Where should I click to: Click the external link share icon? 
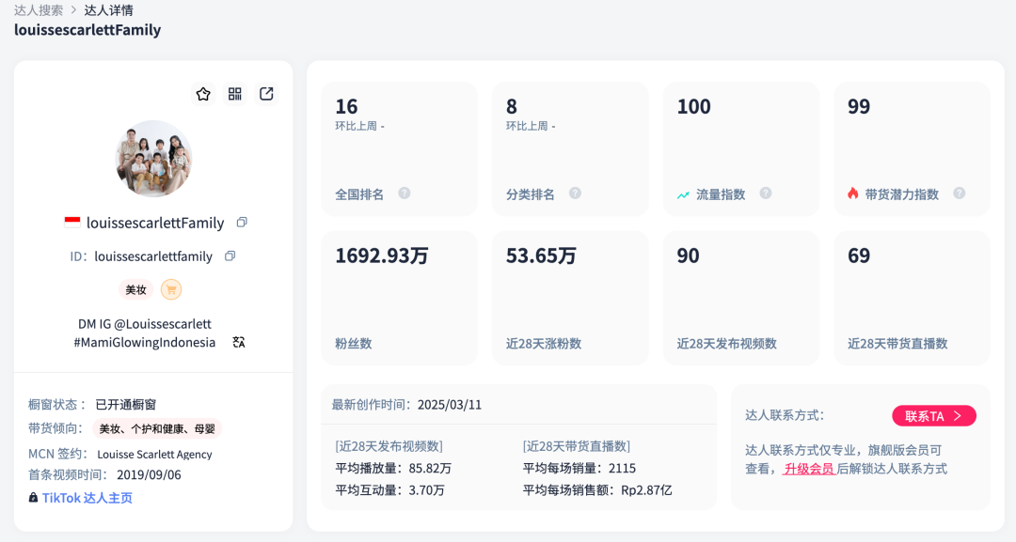coord(267,94)
